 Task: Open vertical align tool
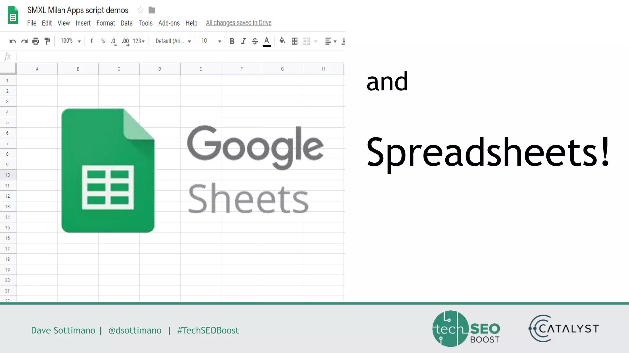point(344,41)
